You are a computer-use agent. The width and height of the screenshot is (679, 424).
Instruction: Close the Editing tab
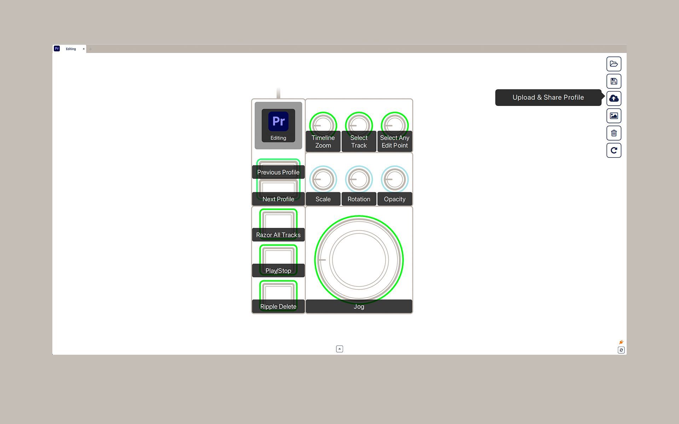tap(84, 49)
